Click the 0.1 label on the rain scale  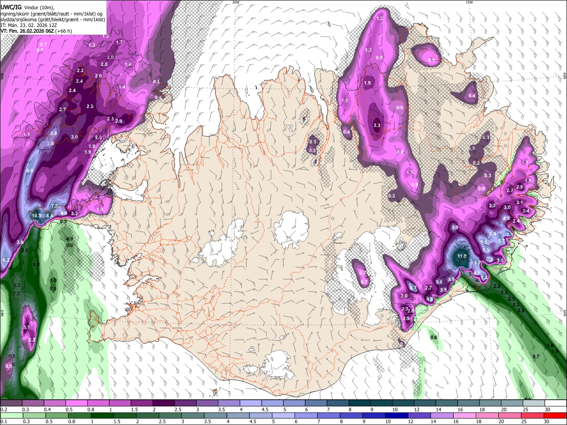4,421
